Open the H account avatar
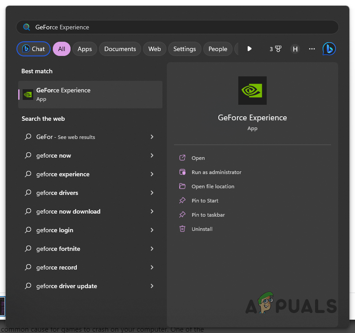 pyautogui.click(x=295, y=49)
